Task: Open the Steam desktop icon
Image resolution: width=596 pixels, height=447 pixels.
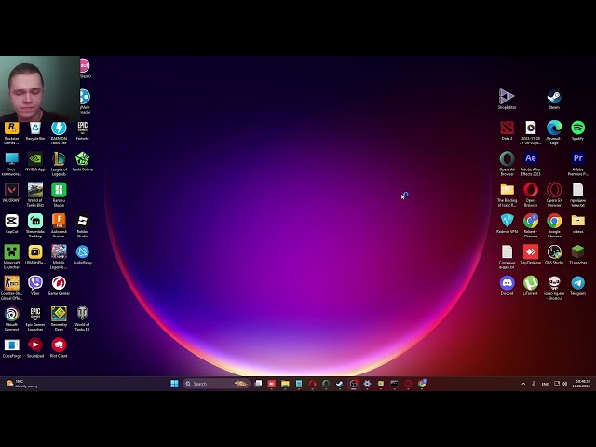Action: click(x=554, y=100)
